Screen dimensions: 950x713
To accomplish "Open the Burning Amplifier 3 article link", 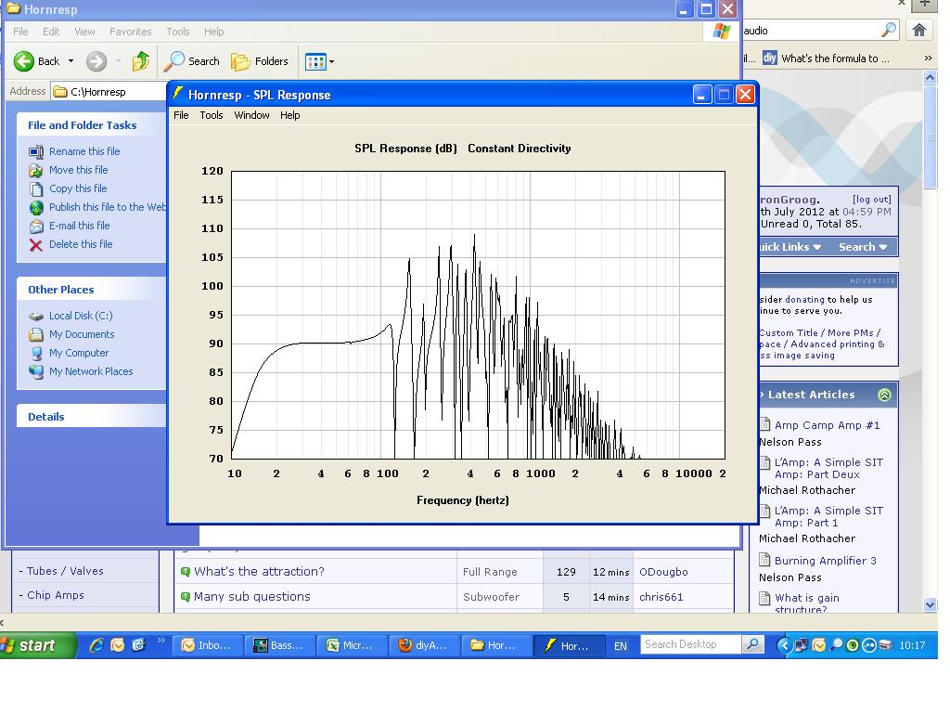I will [825, 561].
